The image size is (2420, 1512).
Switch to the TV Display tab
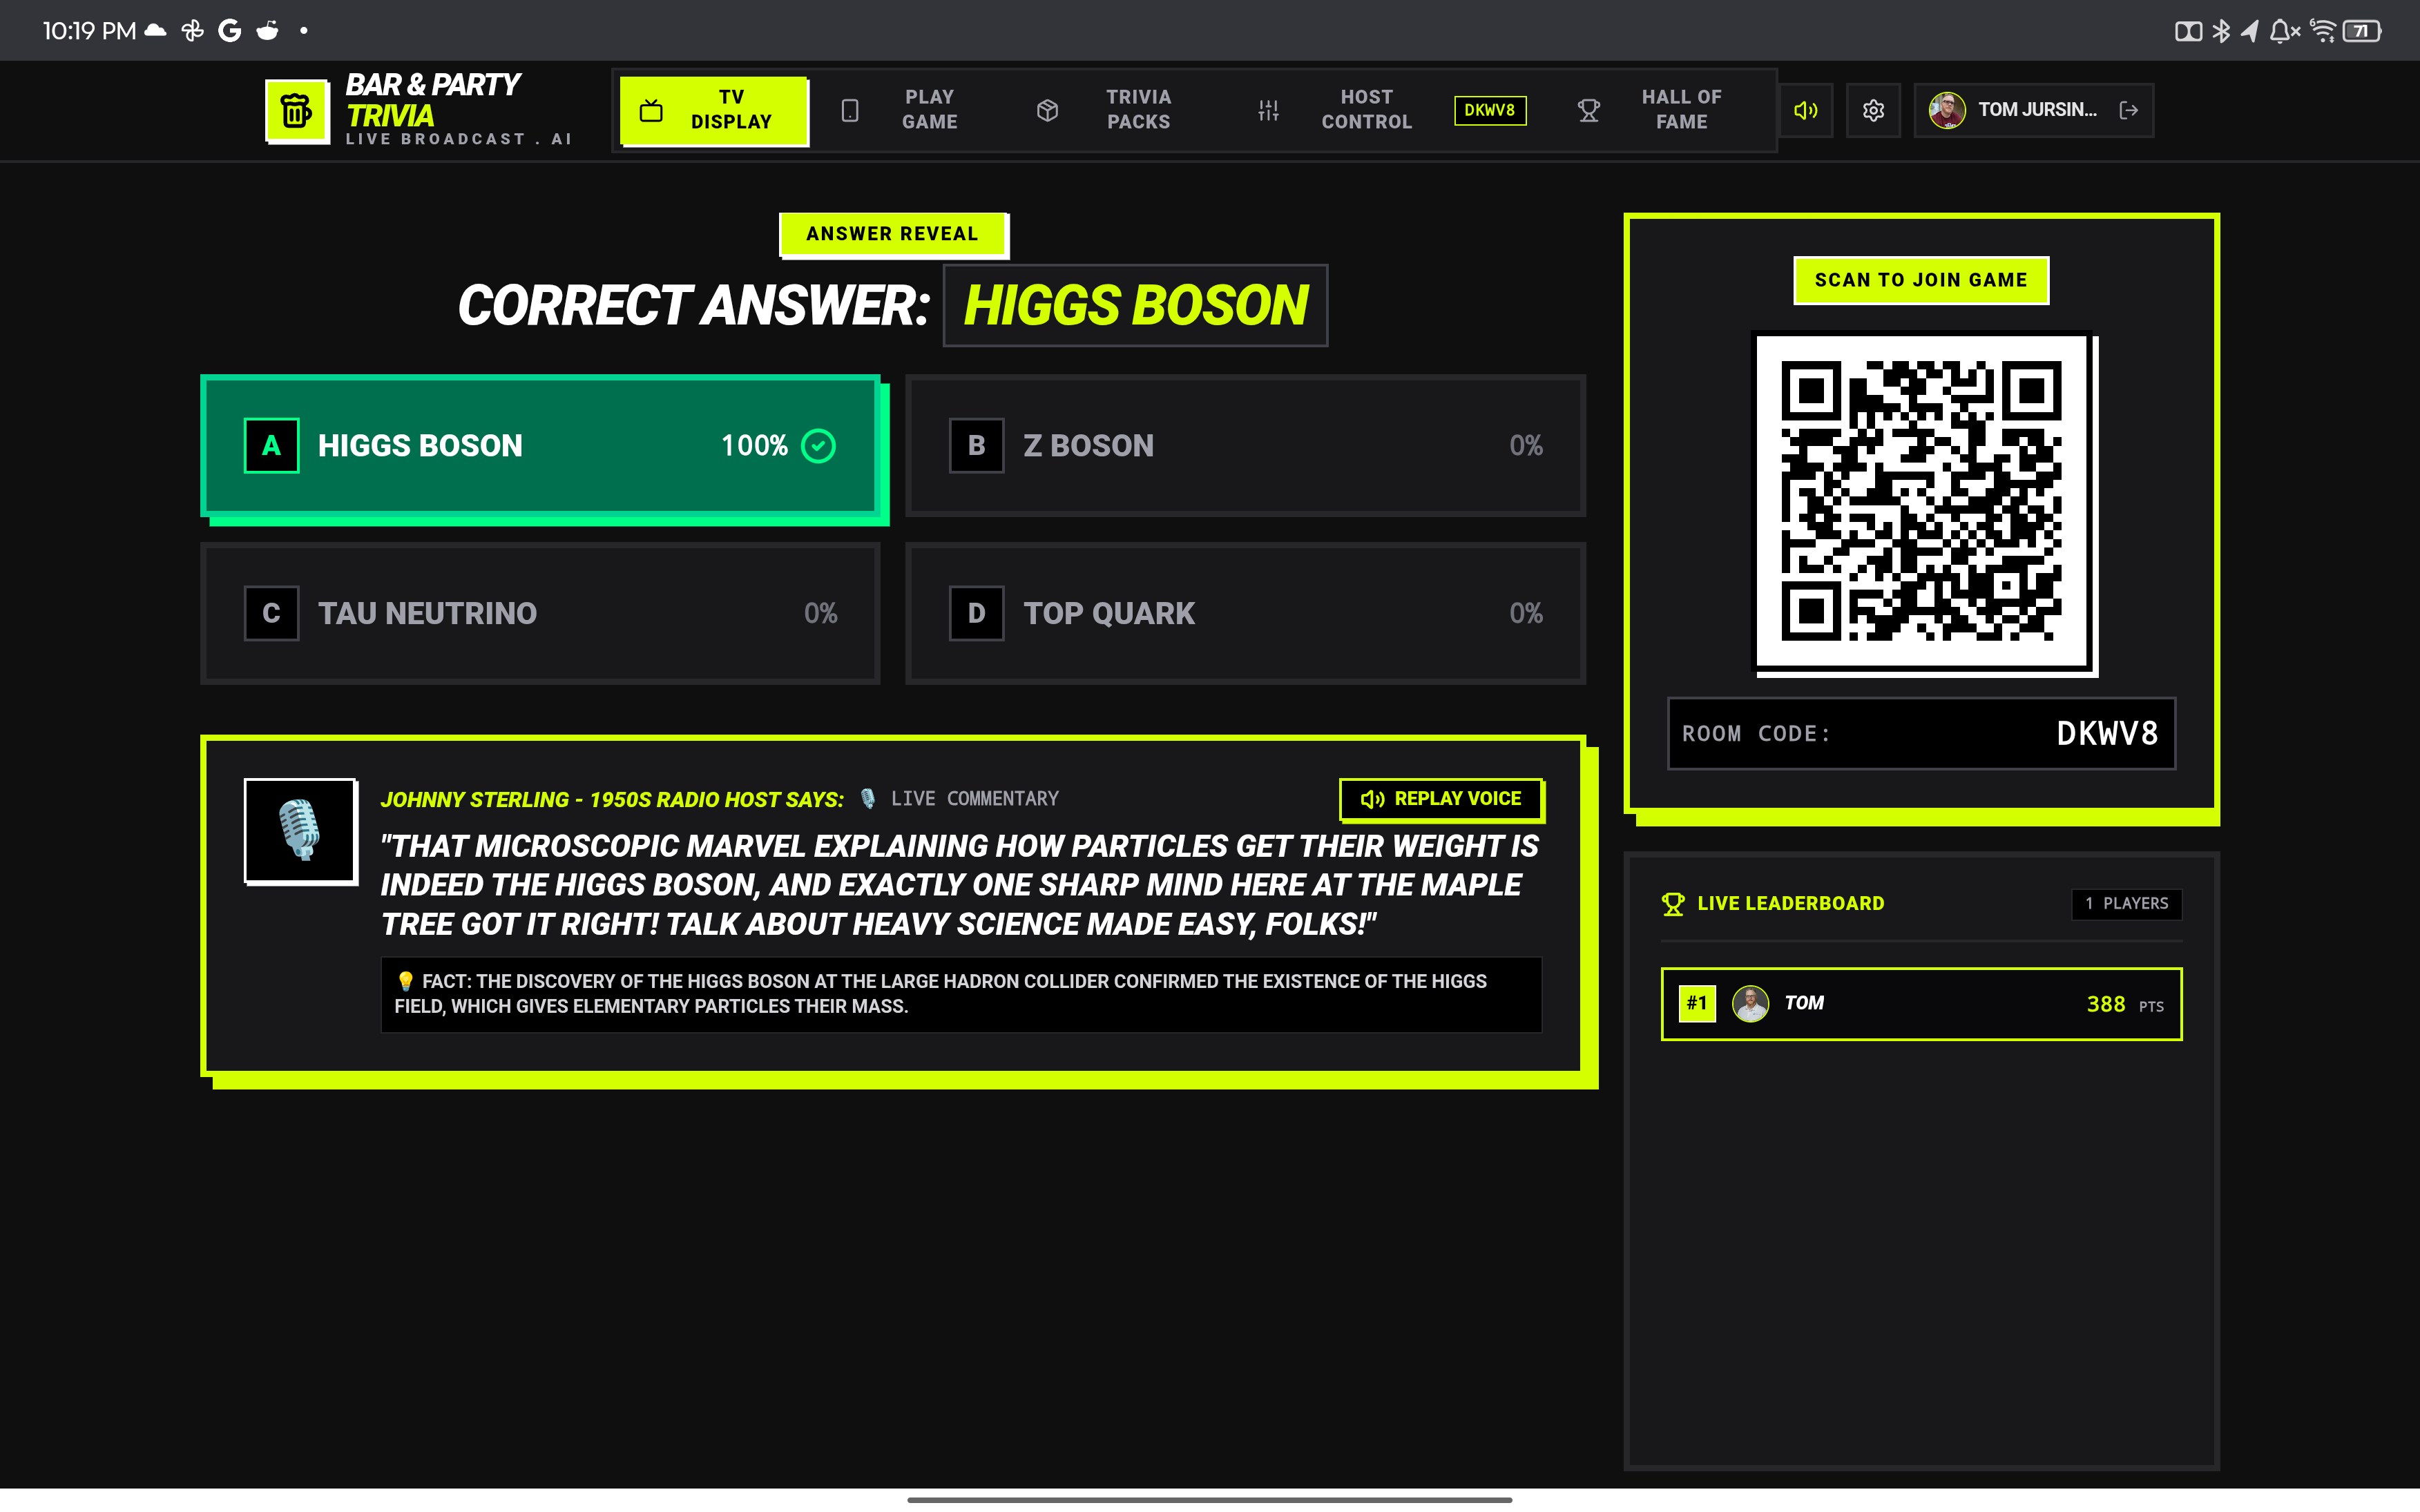714,110
